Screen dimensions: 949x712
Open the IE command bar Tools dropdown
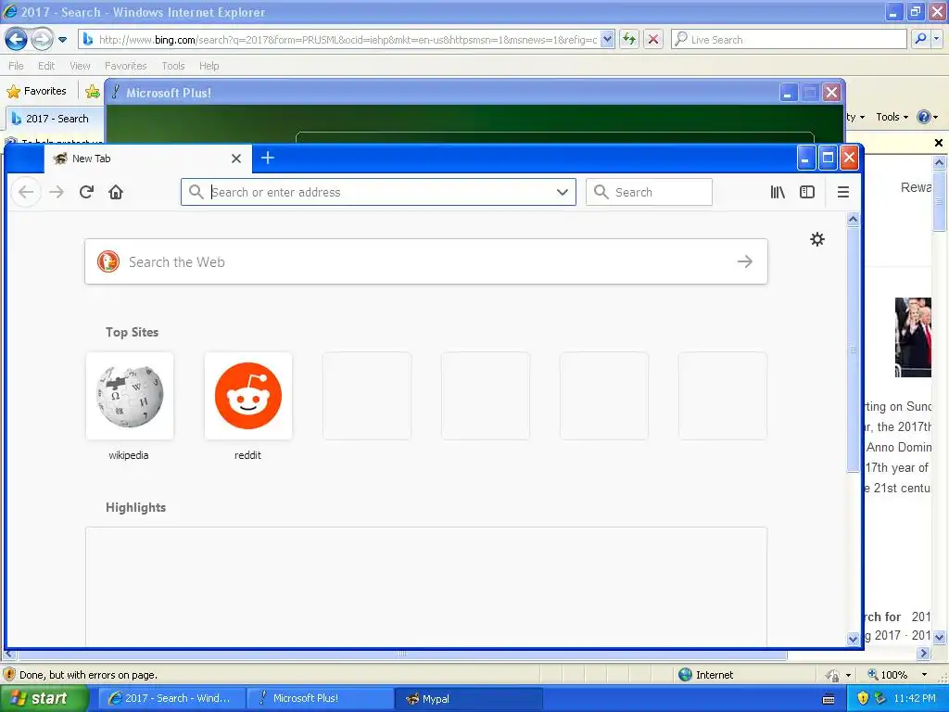(x=892, y=117)
